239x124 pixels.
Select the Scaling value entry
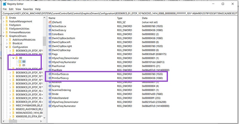pyautogui.click(x=56, y=86)
